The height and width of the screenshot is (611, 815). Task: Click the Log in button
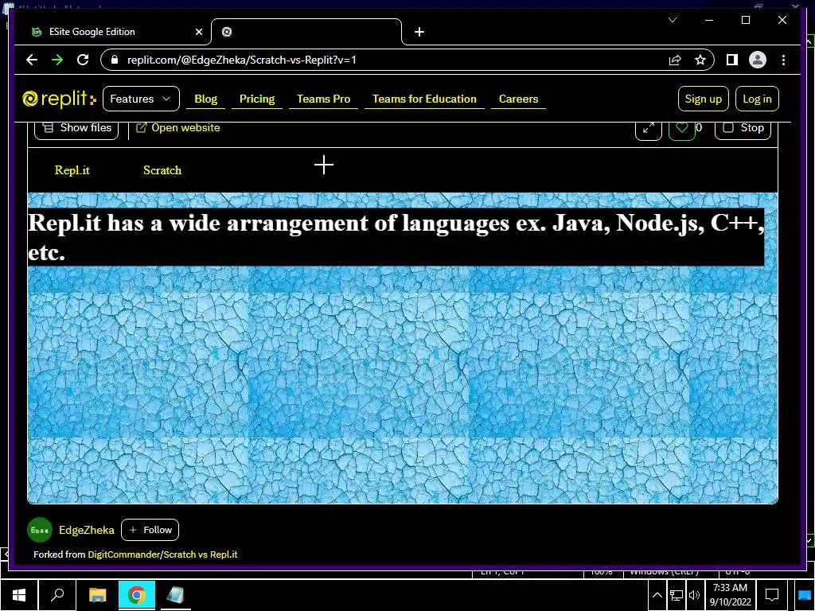pos(757,99)
